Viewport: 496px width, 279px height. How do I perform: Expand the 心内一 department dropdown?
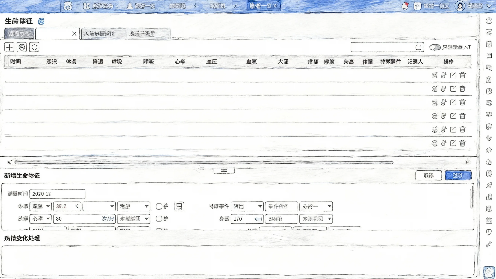pyautogui.click(x=316, y=206)
